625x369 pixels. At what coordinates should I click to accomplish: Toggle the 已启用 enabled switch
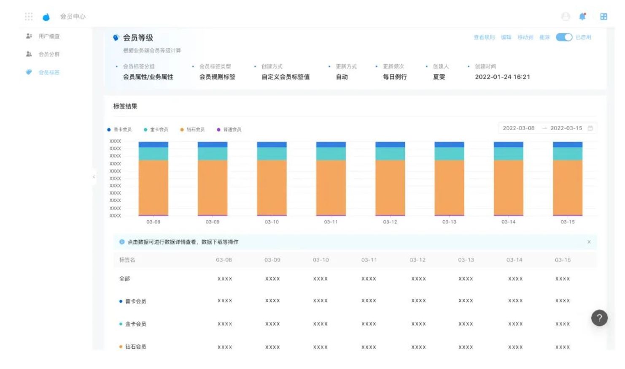coord(564,37)
